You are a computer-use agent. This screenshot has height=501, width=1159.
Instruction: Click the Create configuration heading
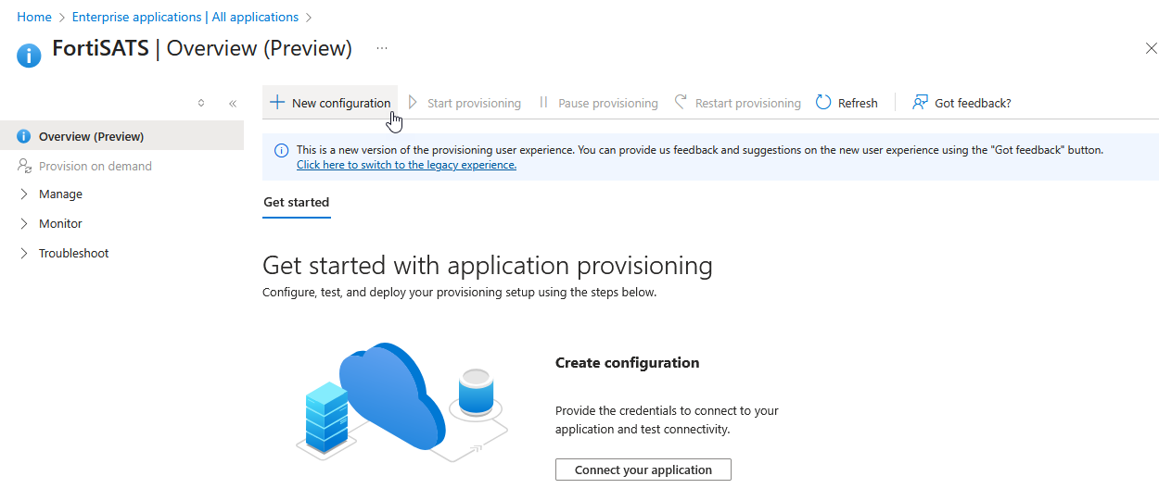click(x=628, y=363)
